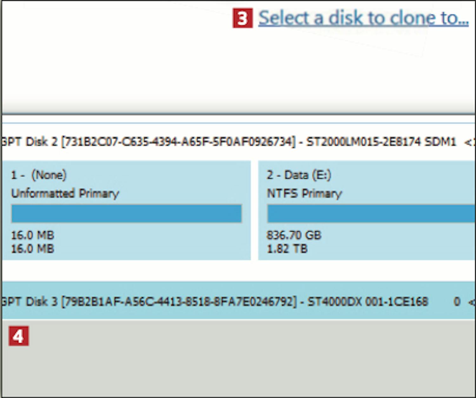Image resolution: width=476 pixels, height=398 pixels.
Task: Select the GPT Disk 3 header row
Action: pyautogui.click(x=238, y=301)
